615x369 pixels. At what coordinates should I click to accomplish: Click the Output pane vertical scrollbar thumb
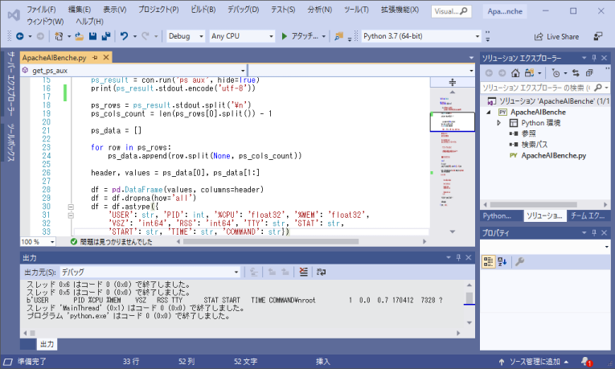(469, 297)
